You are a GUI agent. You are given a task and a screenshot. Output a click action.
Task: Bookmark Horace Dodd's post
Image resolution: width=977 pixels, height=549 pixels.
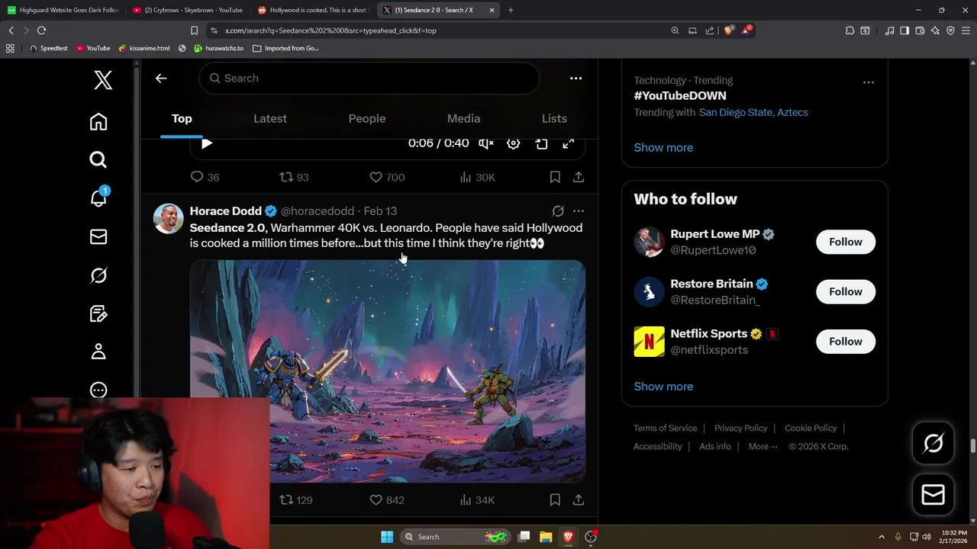555,500
